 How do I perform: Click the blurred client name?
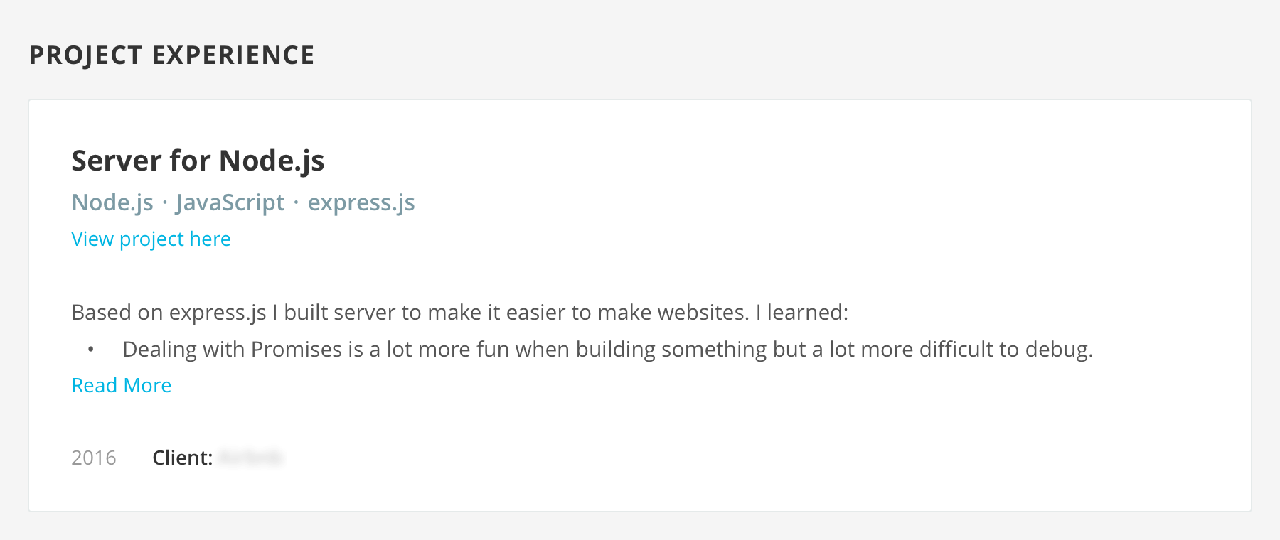(250, 458)
